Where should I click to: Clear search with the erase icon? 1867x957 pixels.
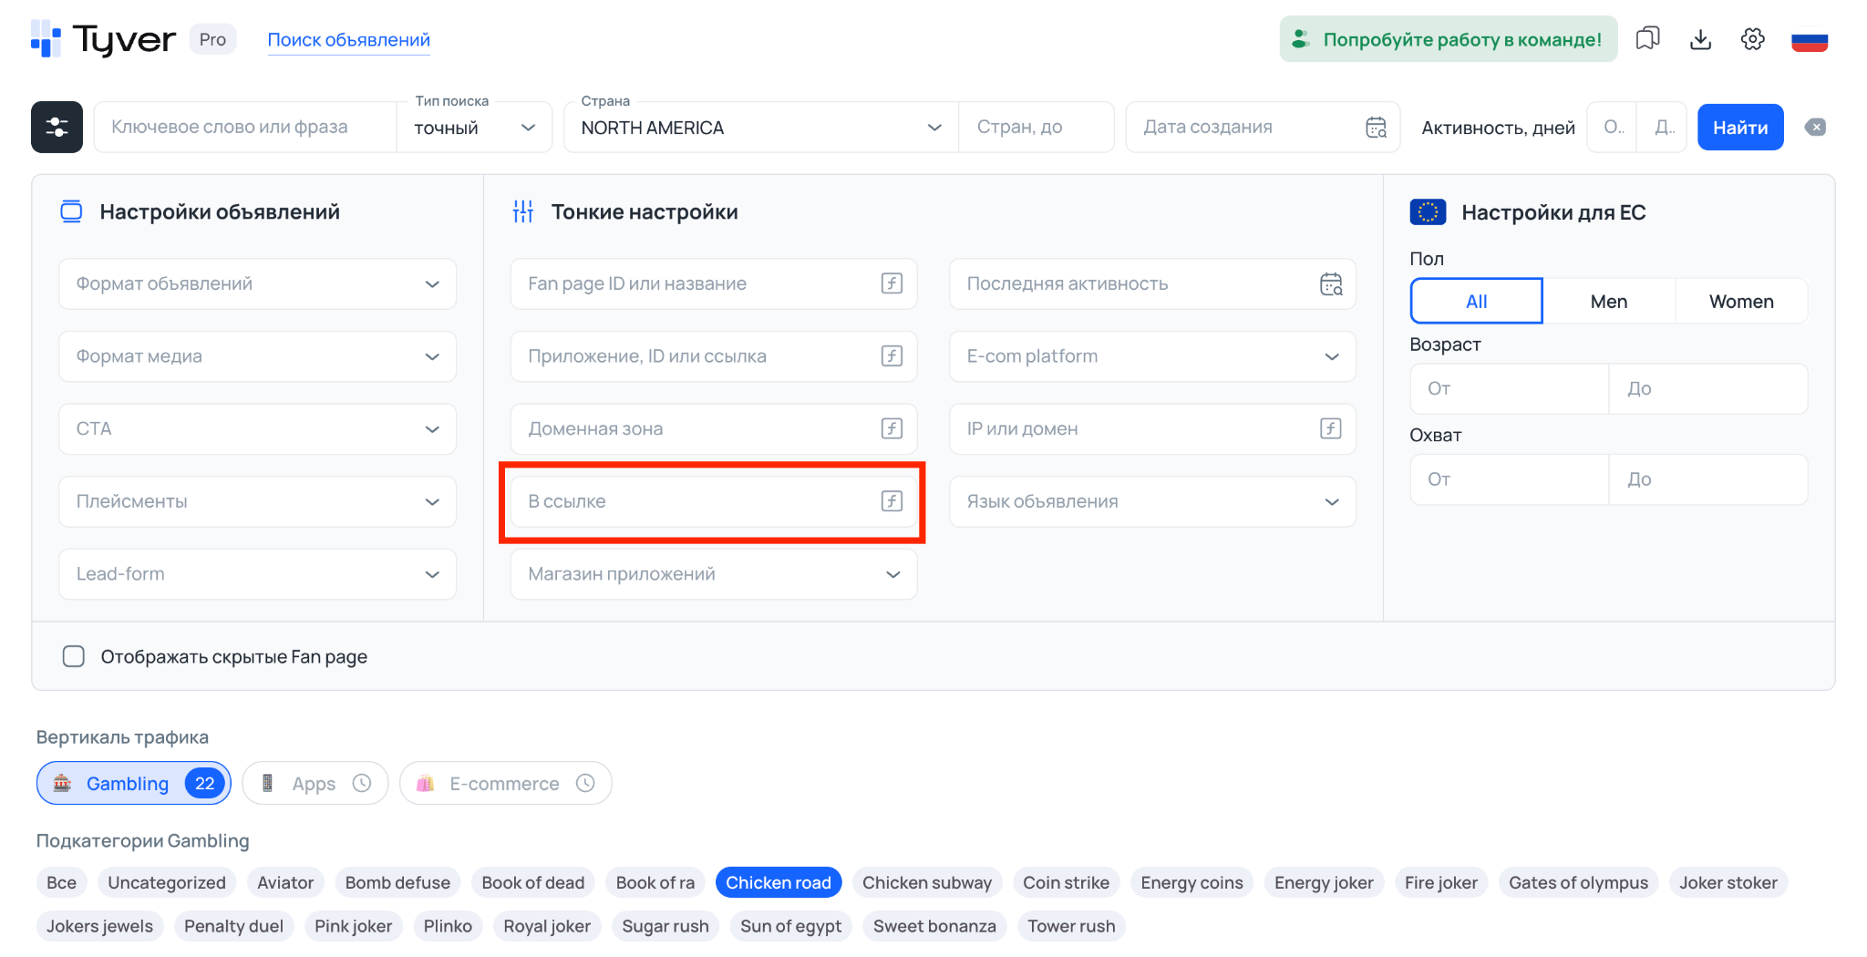[1815, 128]
